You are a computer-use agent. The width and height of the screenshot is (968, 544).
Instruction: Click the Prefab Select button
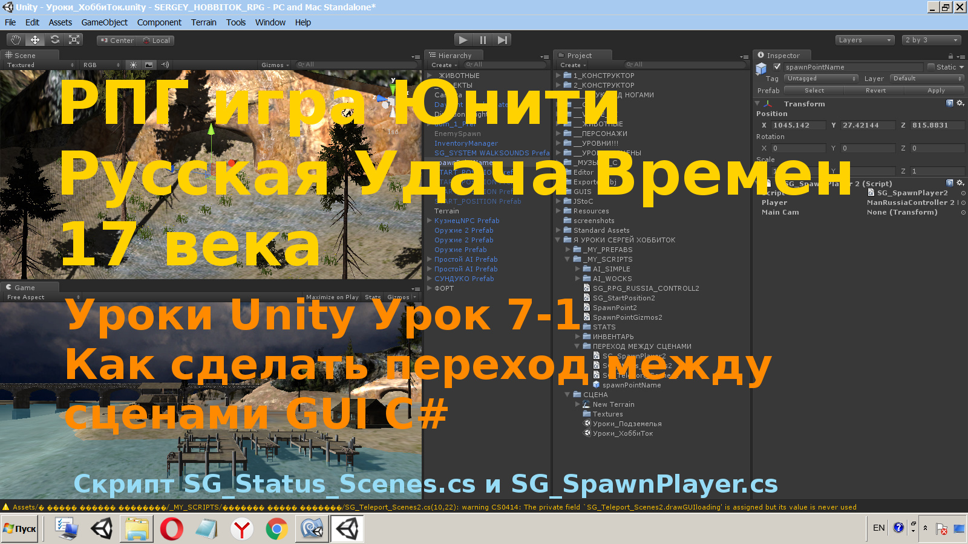click(x=814, y=90)
